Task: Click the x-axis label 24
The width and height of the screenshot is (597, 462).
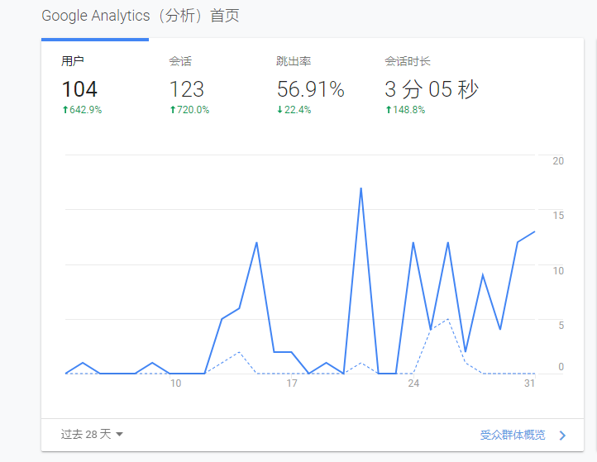Action: (x=413, y=383)
